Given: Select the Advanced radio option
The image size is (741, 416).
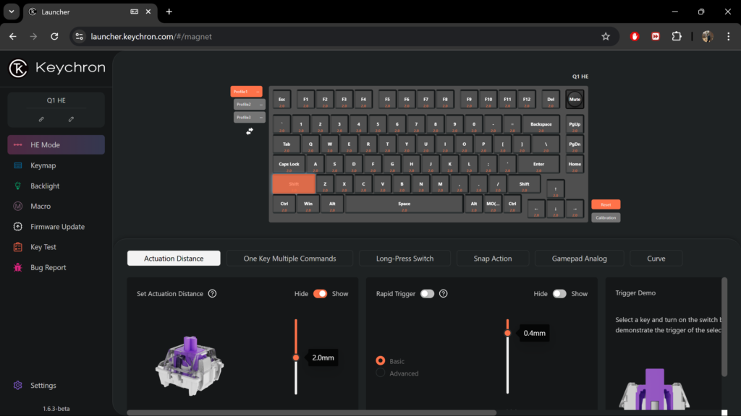Looking at the screenshot, I should point(381,373).
